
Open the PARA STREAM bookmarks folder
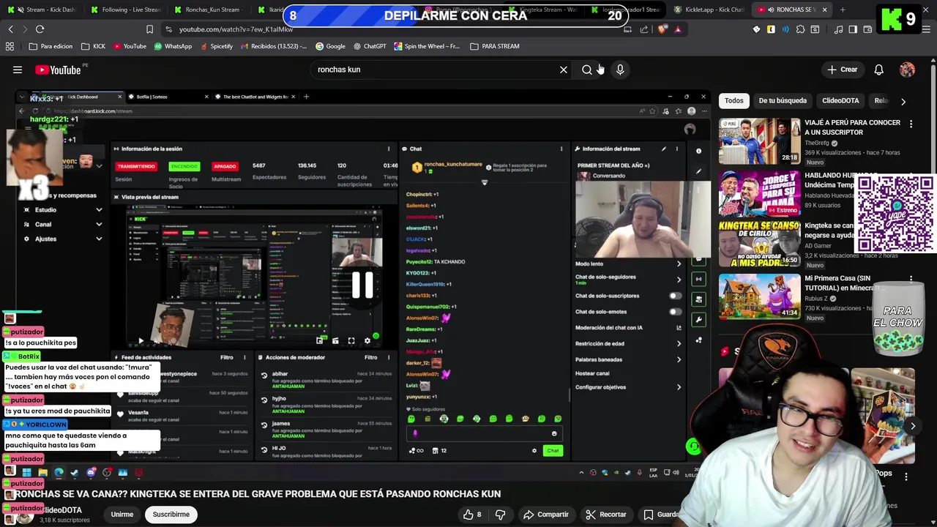[x=495, y=46]
